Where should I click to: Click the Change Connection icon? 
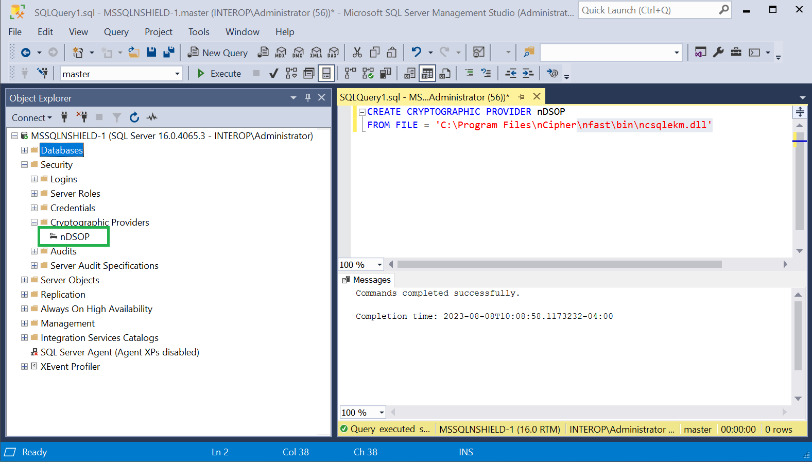42,73
